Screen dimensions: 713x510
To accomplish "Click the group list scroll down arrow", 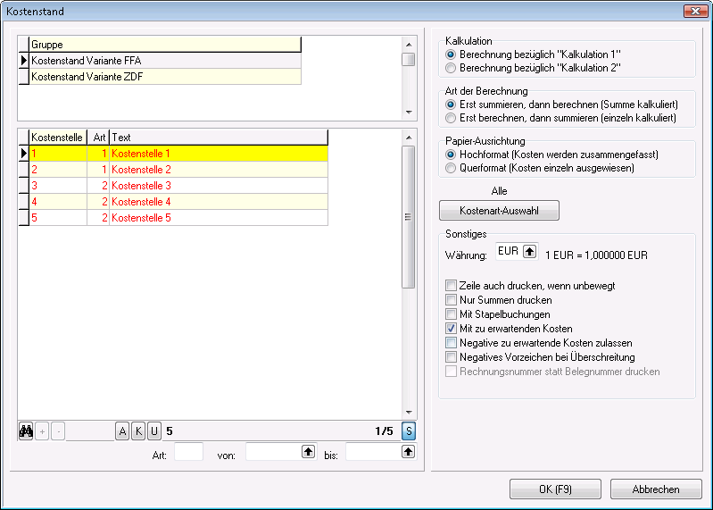I will [409, 113].
